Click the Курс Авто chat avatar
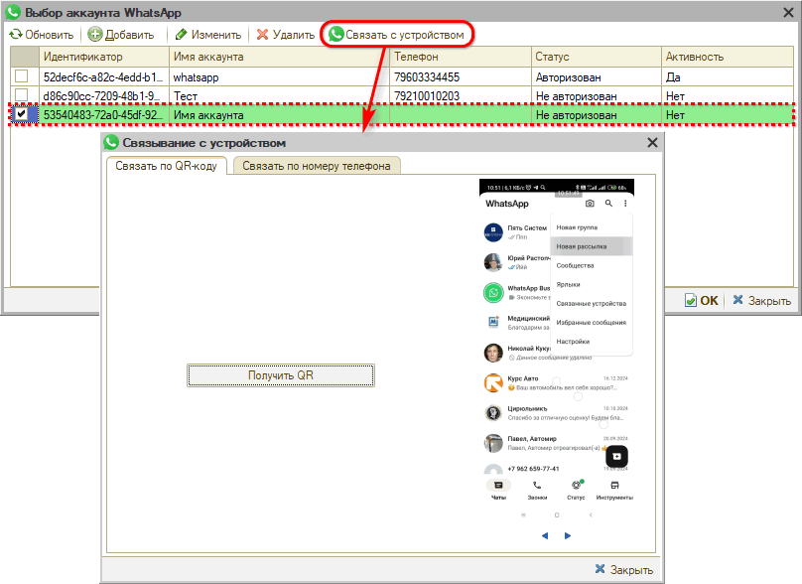 coord(493,382)
